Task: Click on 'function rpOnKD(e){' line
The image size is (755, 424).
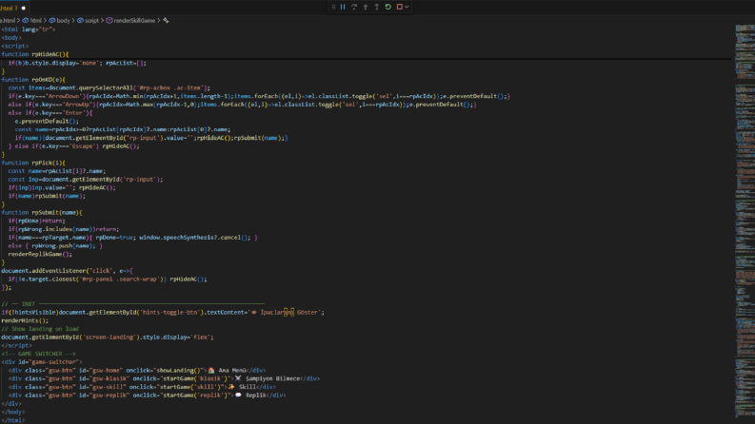Action: pyautogui.click(x=33, y=79)
